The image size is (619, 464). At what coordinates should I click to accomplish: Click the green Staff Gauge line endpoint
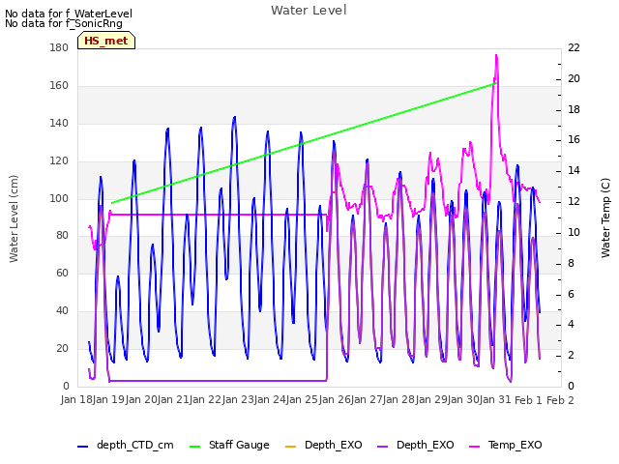click(496, 83)
